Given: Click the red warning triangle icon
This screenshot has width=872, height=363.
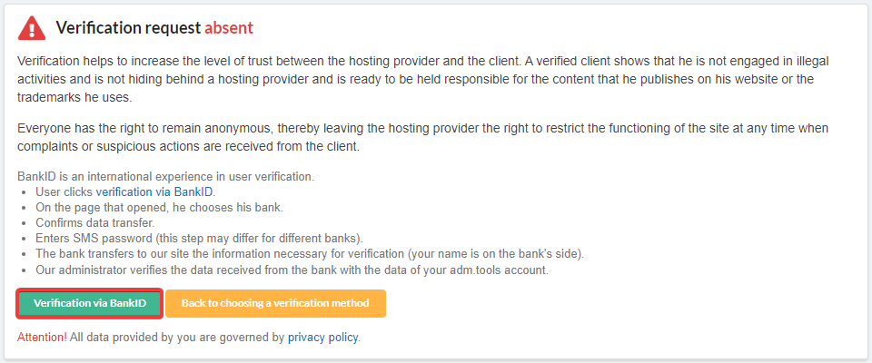Looking at the screenshot, I should tap(33, 28).
